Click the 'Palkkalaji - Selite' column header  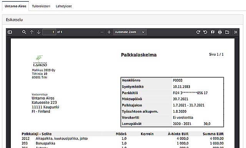point(37,134)
